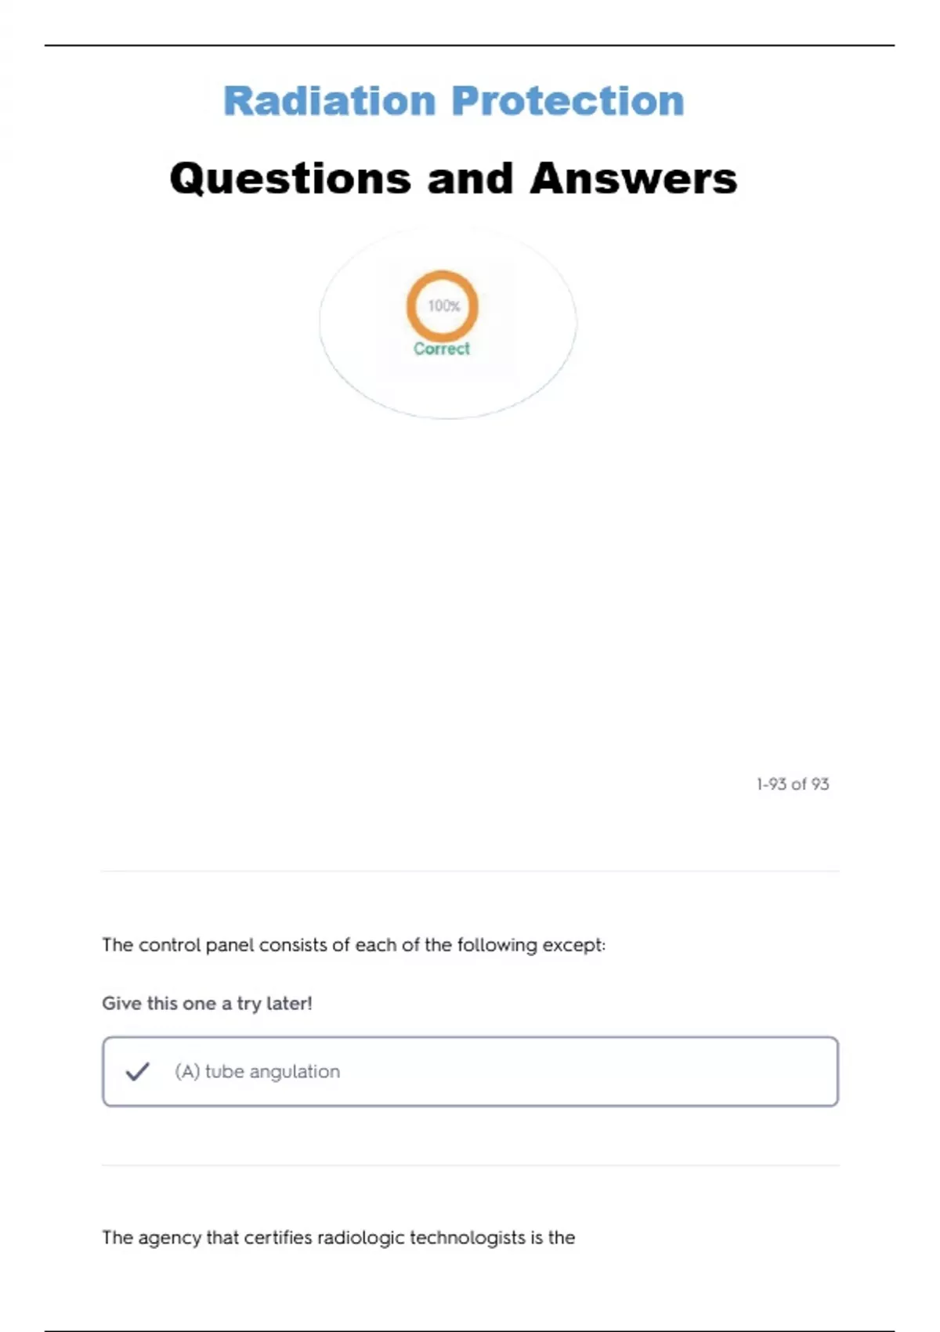Viewport: 940px width, 1332px height.
Task: Click the divider below the tube angulation answer
Action: pyautogui.click(x=470, y=1165)
